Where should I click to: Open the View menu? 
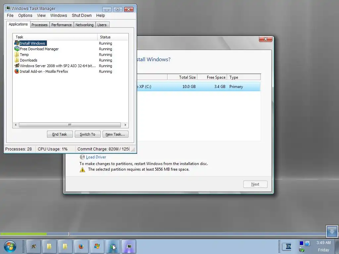41,16
